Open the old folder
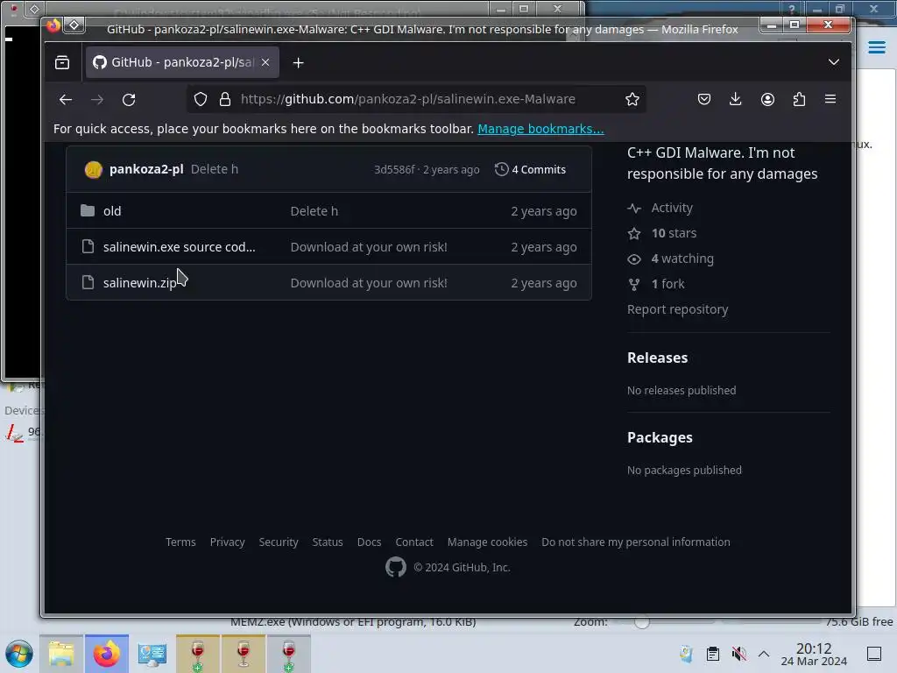 coord(112,211)
